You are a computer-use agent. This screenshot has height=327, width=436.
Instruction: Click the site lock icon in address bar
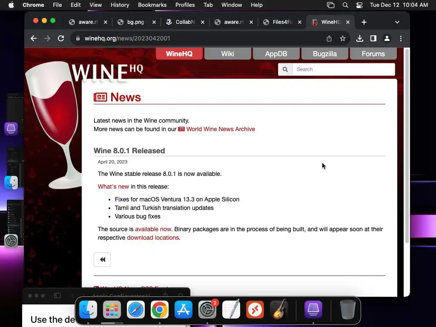point(78,38)
